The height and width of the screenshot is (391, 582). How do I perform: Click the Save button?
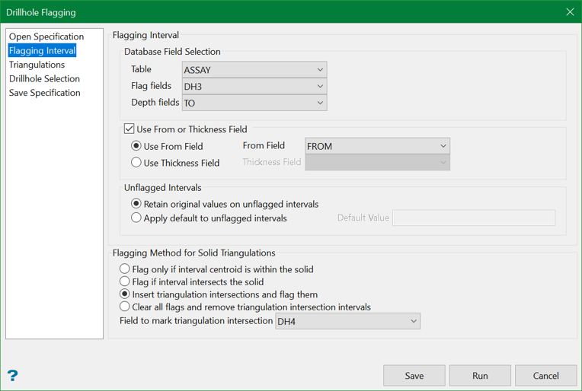[x=414, y=376]
